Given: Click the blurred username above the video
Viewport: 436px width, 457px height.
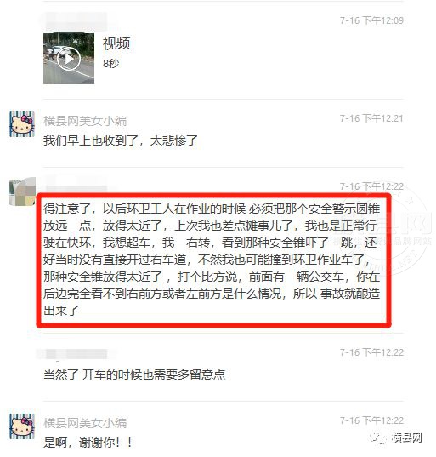Looking at the screenshot, I should point(76,21).
